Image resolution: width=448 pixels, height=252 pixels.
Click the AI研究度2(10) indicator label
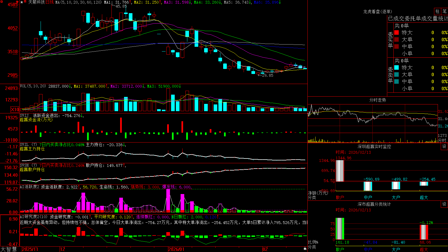pyautogui.click(x=34, y=217)
